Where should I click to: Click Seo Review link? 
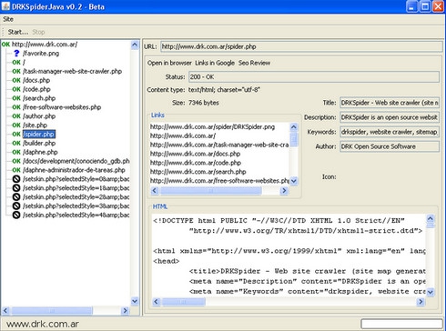(x=254, y=63)
